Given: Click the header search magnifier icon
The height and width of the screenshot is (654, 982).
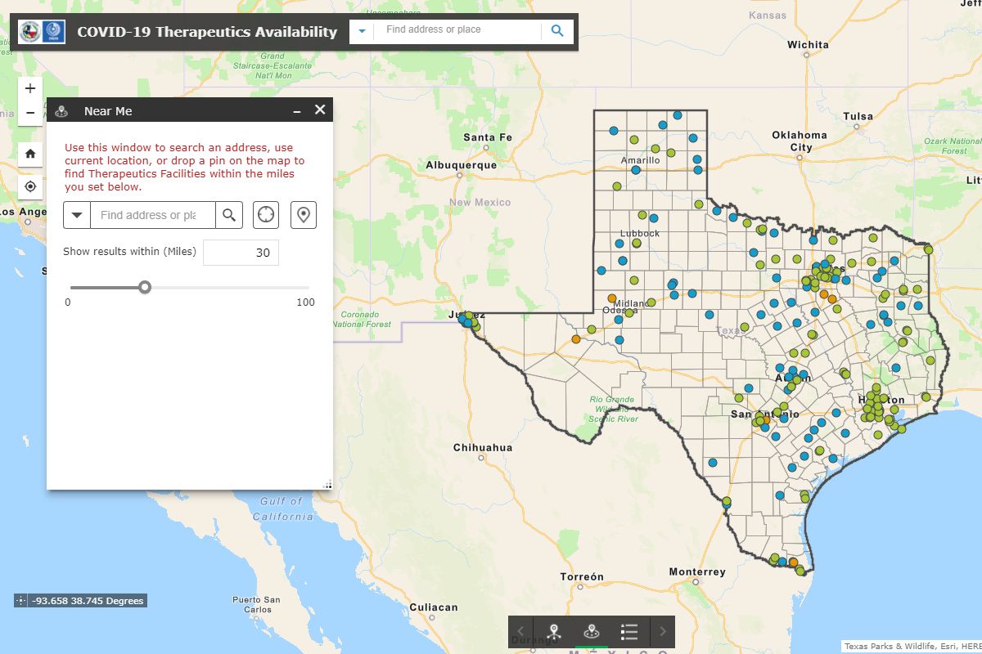Looking at the screenshot, I should 557,31.
